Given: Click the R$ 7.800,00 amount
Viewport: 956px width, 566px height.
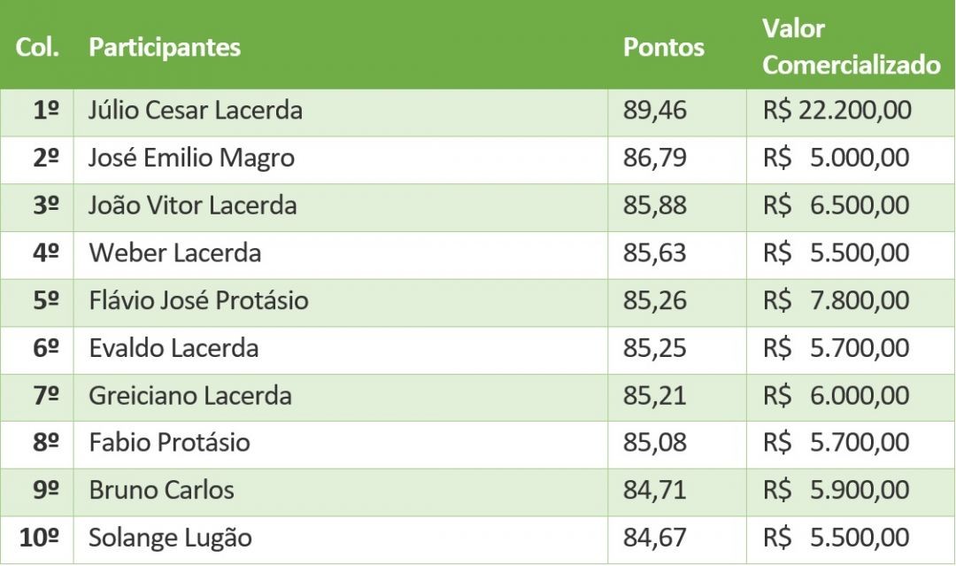Looking at the screenshot, I should (x=836, y=300).
